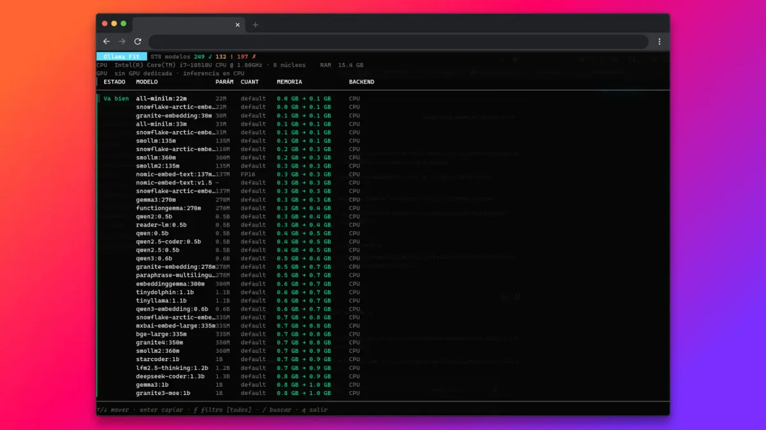This screenshot has width=766, height=430.
Task: Select the tinyllama:1.1b model row
Action: point(249,300)
